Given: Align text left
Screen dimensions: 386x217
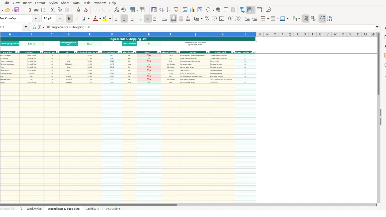Looking at the screenshot, I should [117, 19].
